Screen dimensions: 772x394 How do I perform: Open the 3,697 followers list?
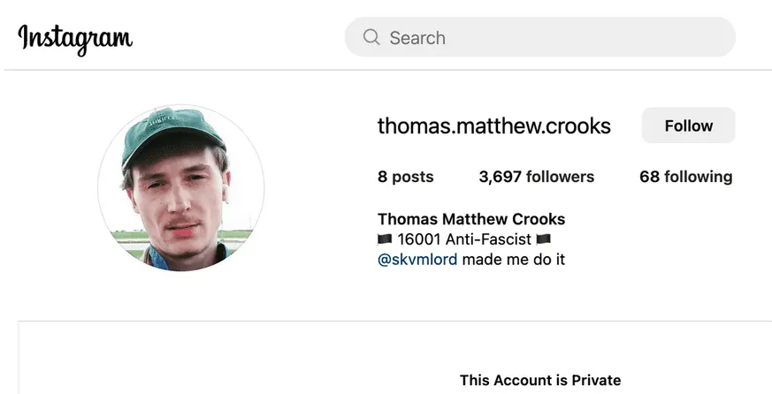click(536, 177)
